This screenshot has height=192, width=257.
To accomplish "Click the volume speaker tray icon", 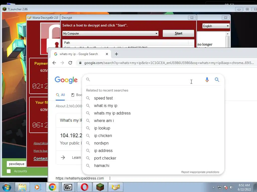I will [232, 187].
